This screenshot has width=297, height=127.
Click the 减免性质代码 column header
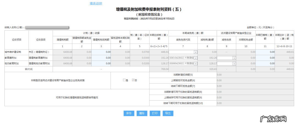(183, 40)
